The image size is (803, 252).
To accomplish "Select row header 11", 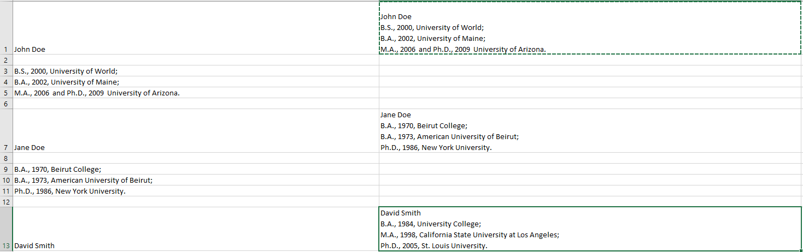I will (x=6, y=191).
